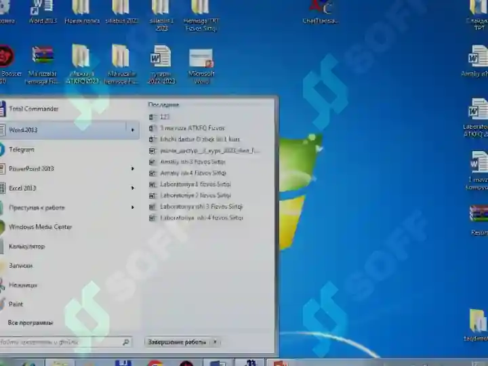The image size is (488, 366).
Task: Open the Hemisga TPT Fizvos Sirtqi folder
Action: (201, 15)
